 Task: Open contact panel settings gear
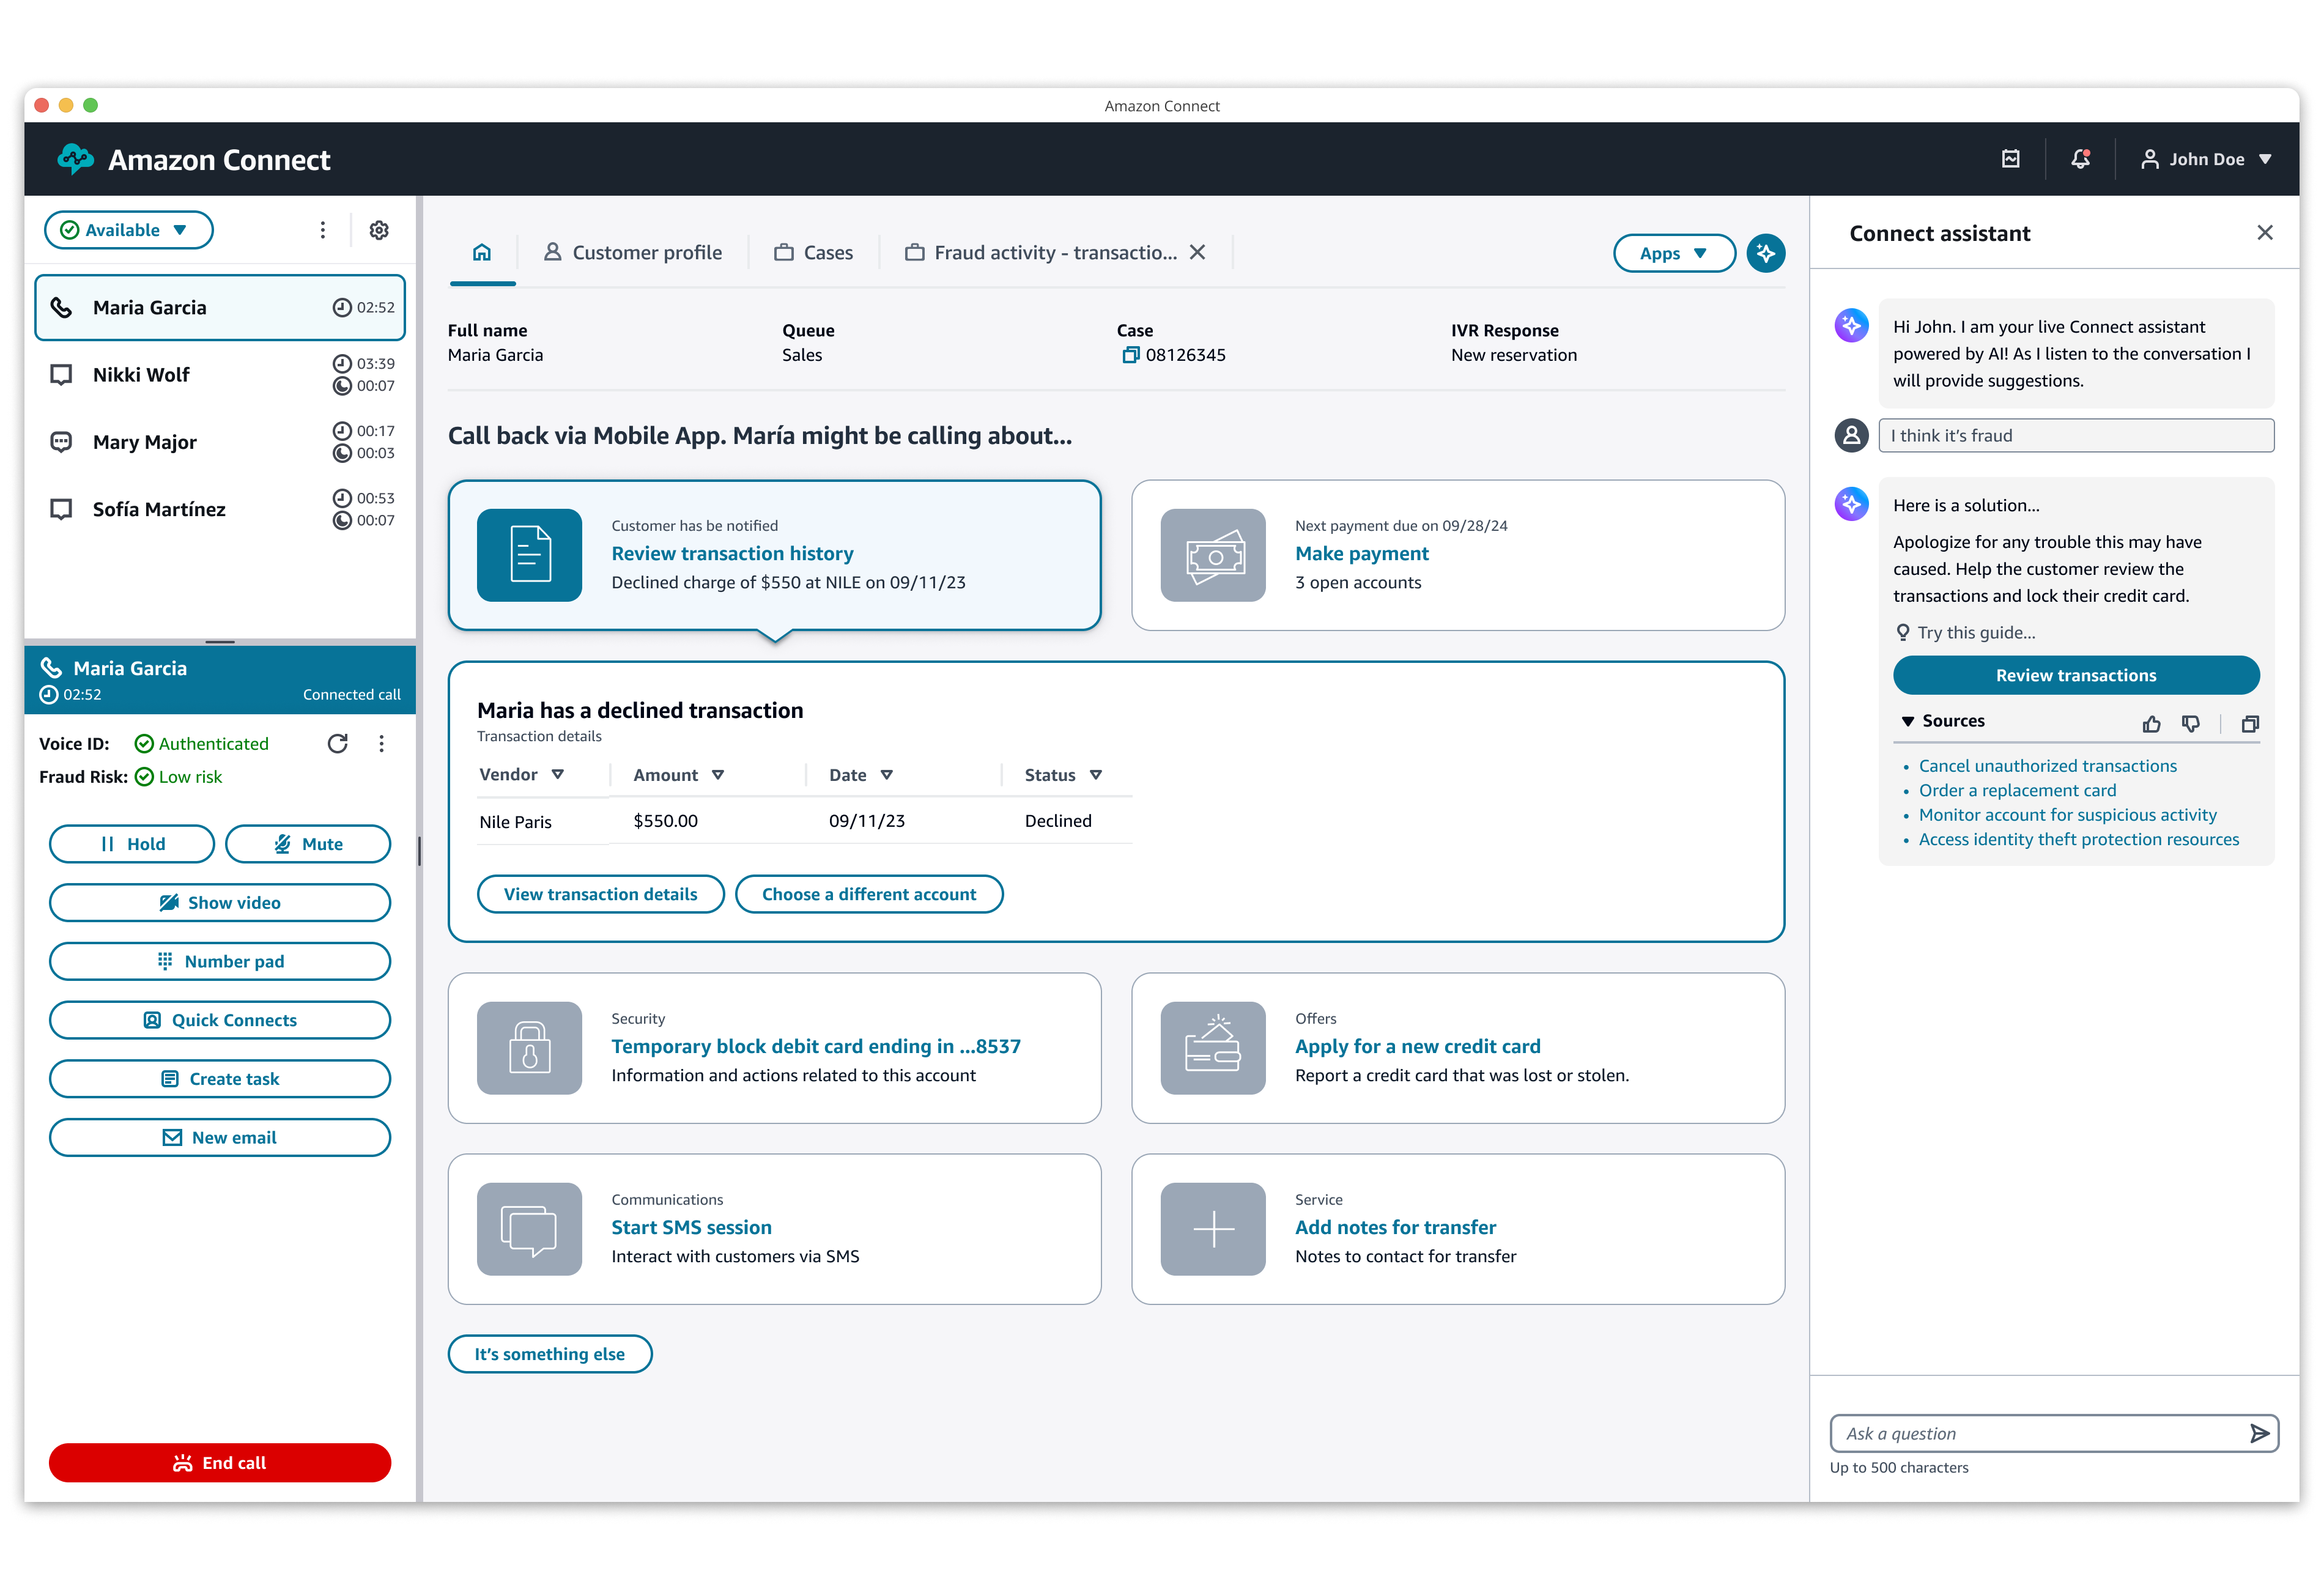point(379,230)
